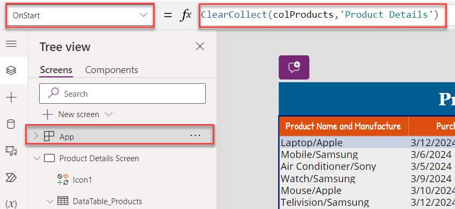This screenshot has width=455, height=209.
Task: Open the Data cylinder icon
Action: click(11, 124)
